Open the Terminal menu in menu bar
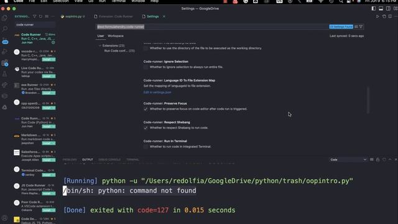 point(119,1)
